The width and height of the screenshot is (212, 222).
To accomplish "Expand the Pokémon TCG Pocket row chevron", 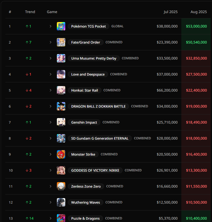I will (x=51, y=26).
